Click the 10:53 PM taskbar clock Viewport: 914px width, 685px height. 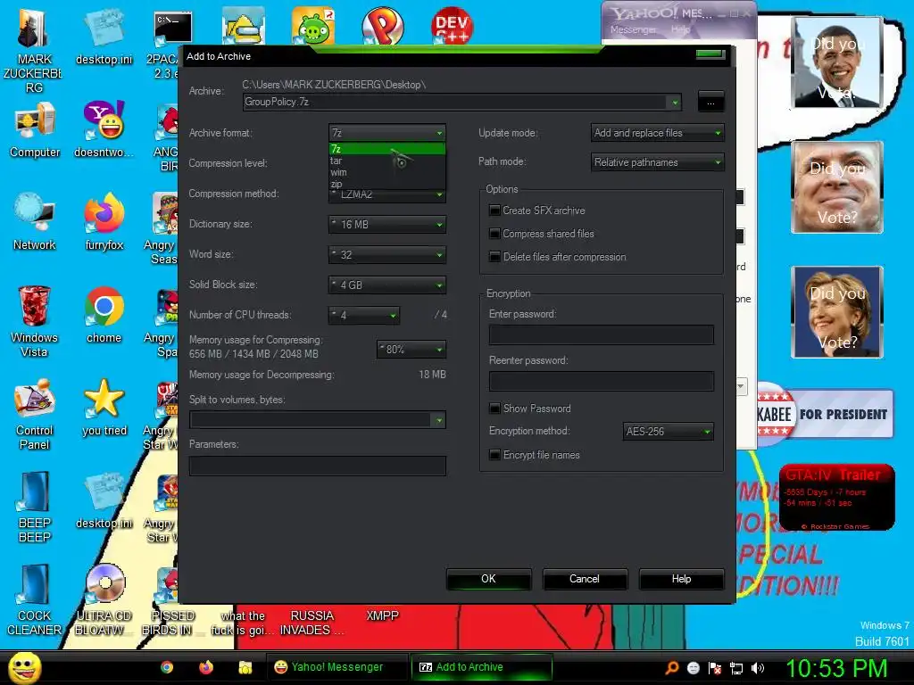pyautogui.click(x=837, y=668)
